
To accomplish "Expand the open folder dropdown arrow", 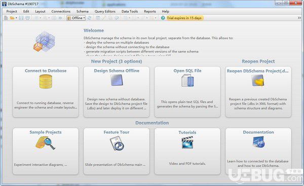I will [x=16, y=18].
